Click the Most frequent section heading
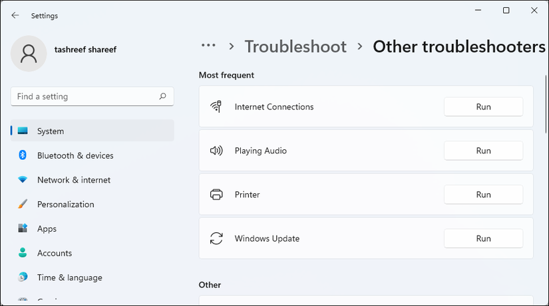 point(226,75)
